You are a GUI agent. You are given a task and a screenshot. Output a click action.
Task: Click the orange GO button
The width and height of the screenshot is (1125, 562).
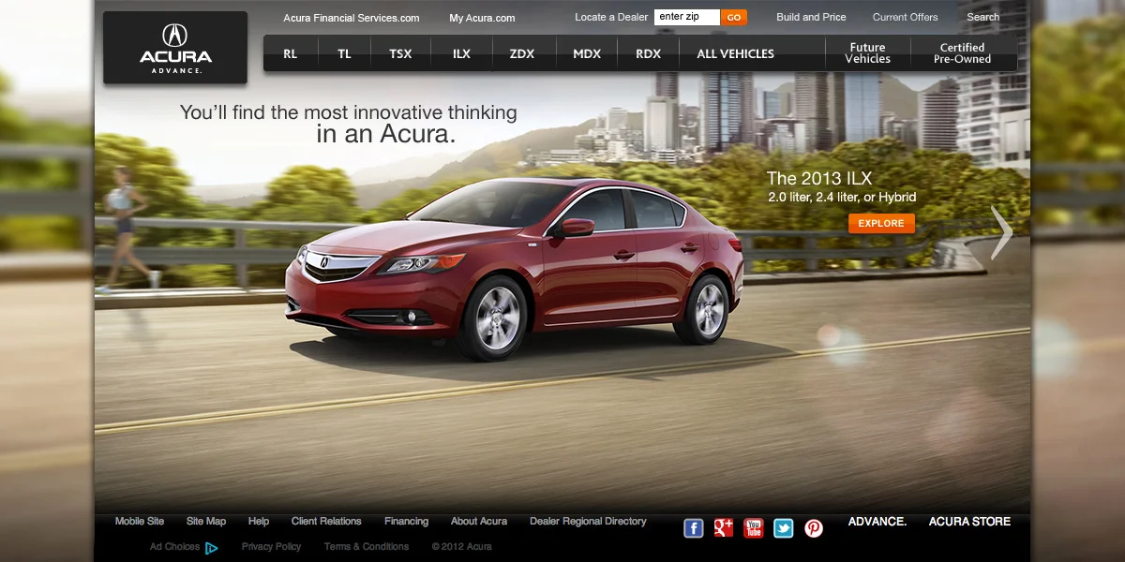[734, 18]
